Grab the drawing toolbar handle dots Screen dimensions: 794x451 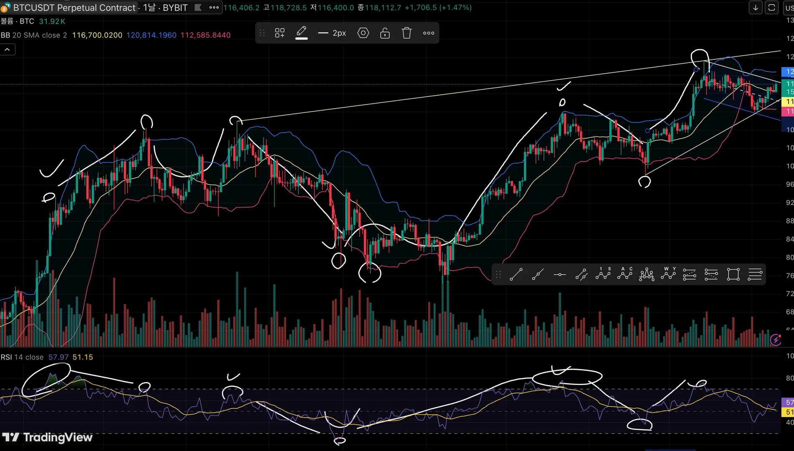click(262, 33)
